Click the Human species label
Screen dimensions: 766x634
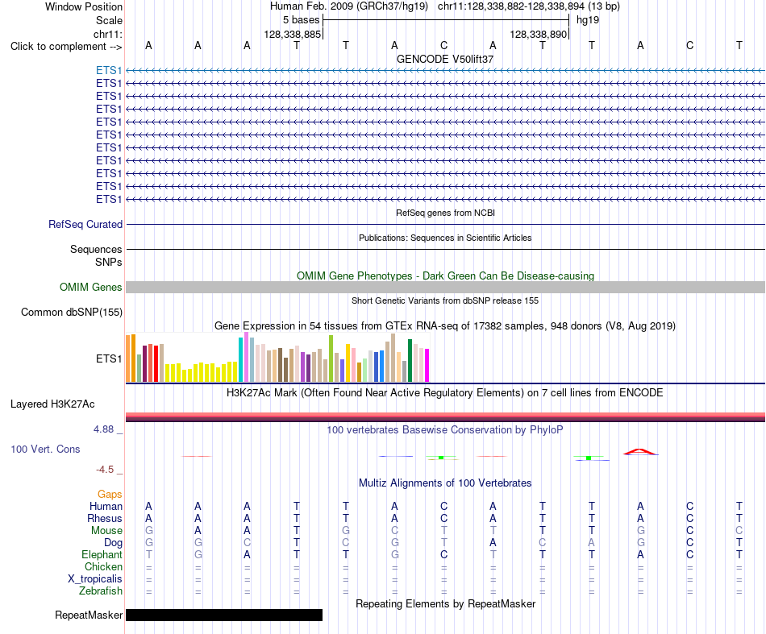[x=106, y=507]
